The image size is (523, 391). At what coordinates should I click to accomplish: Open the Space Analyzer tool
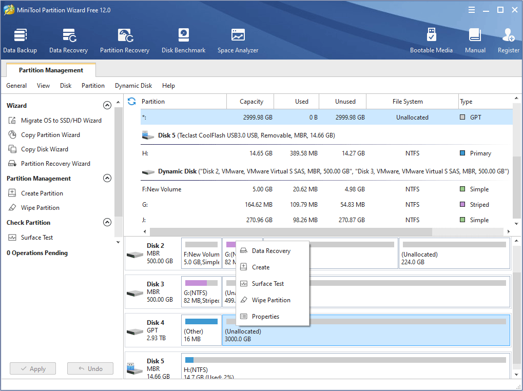pos(238,41)
